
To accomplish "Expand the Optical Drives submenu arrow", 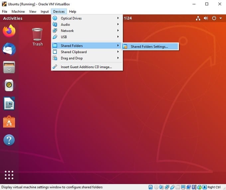I will (118, 18).
